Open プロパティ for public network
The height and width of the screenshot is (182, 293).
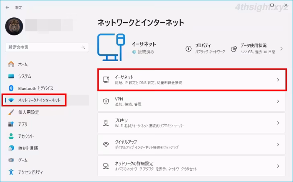coord(205,49)
